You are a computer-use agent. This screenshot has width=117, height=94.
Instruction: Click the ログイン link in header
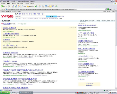(x=14, y=11)
